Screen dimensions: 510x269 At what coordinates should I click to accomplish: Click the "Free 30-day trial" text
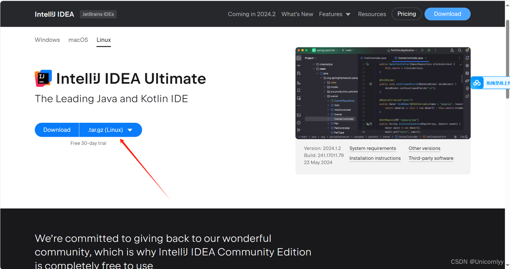(88, 143)
